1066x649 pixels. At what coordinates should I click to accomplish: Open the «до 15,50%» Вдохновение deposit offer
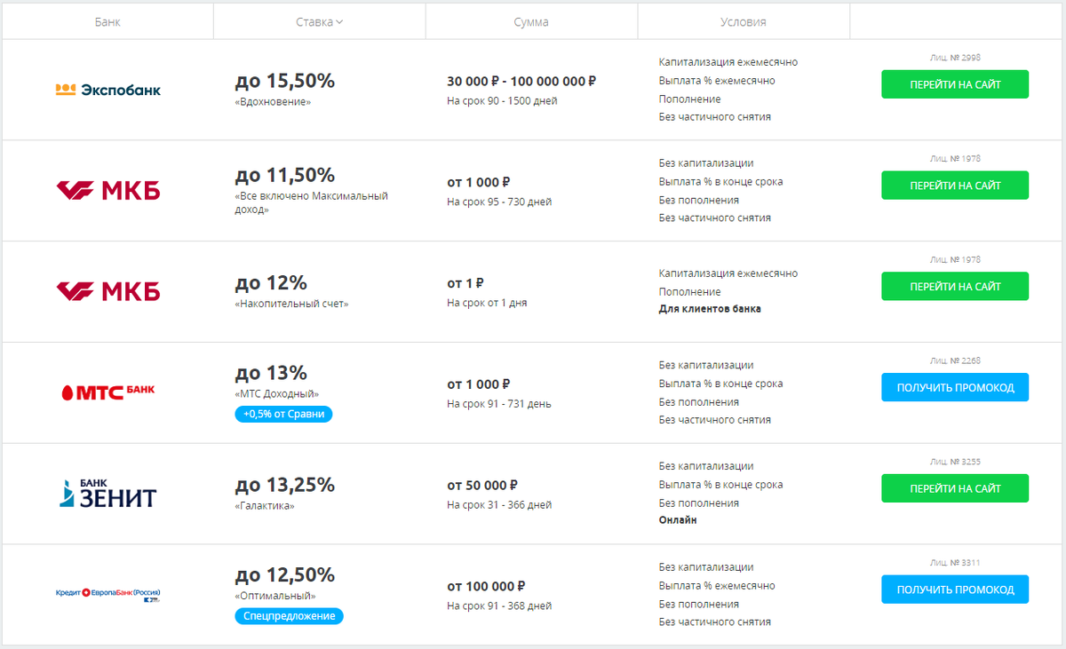point(285,81)
